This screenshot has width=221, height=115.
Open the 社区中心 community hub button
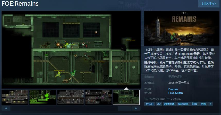coord(208,4)
